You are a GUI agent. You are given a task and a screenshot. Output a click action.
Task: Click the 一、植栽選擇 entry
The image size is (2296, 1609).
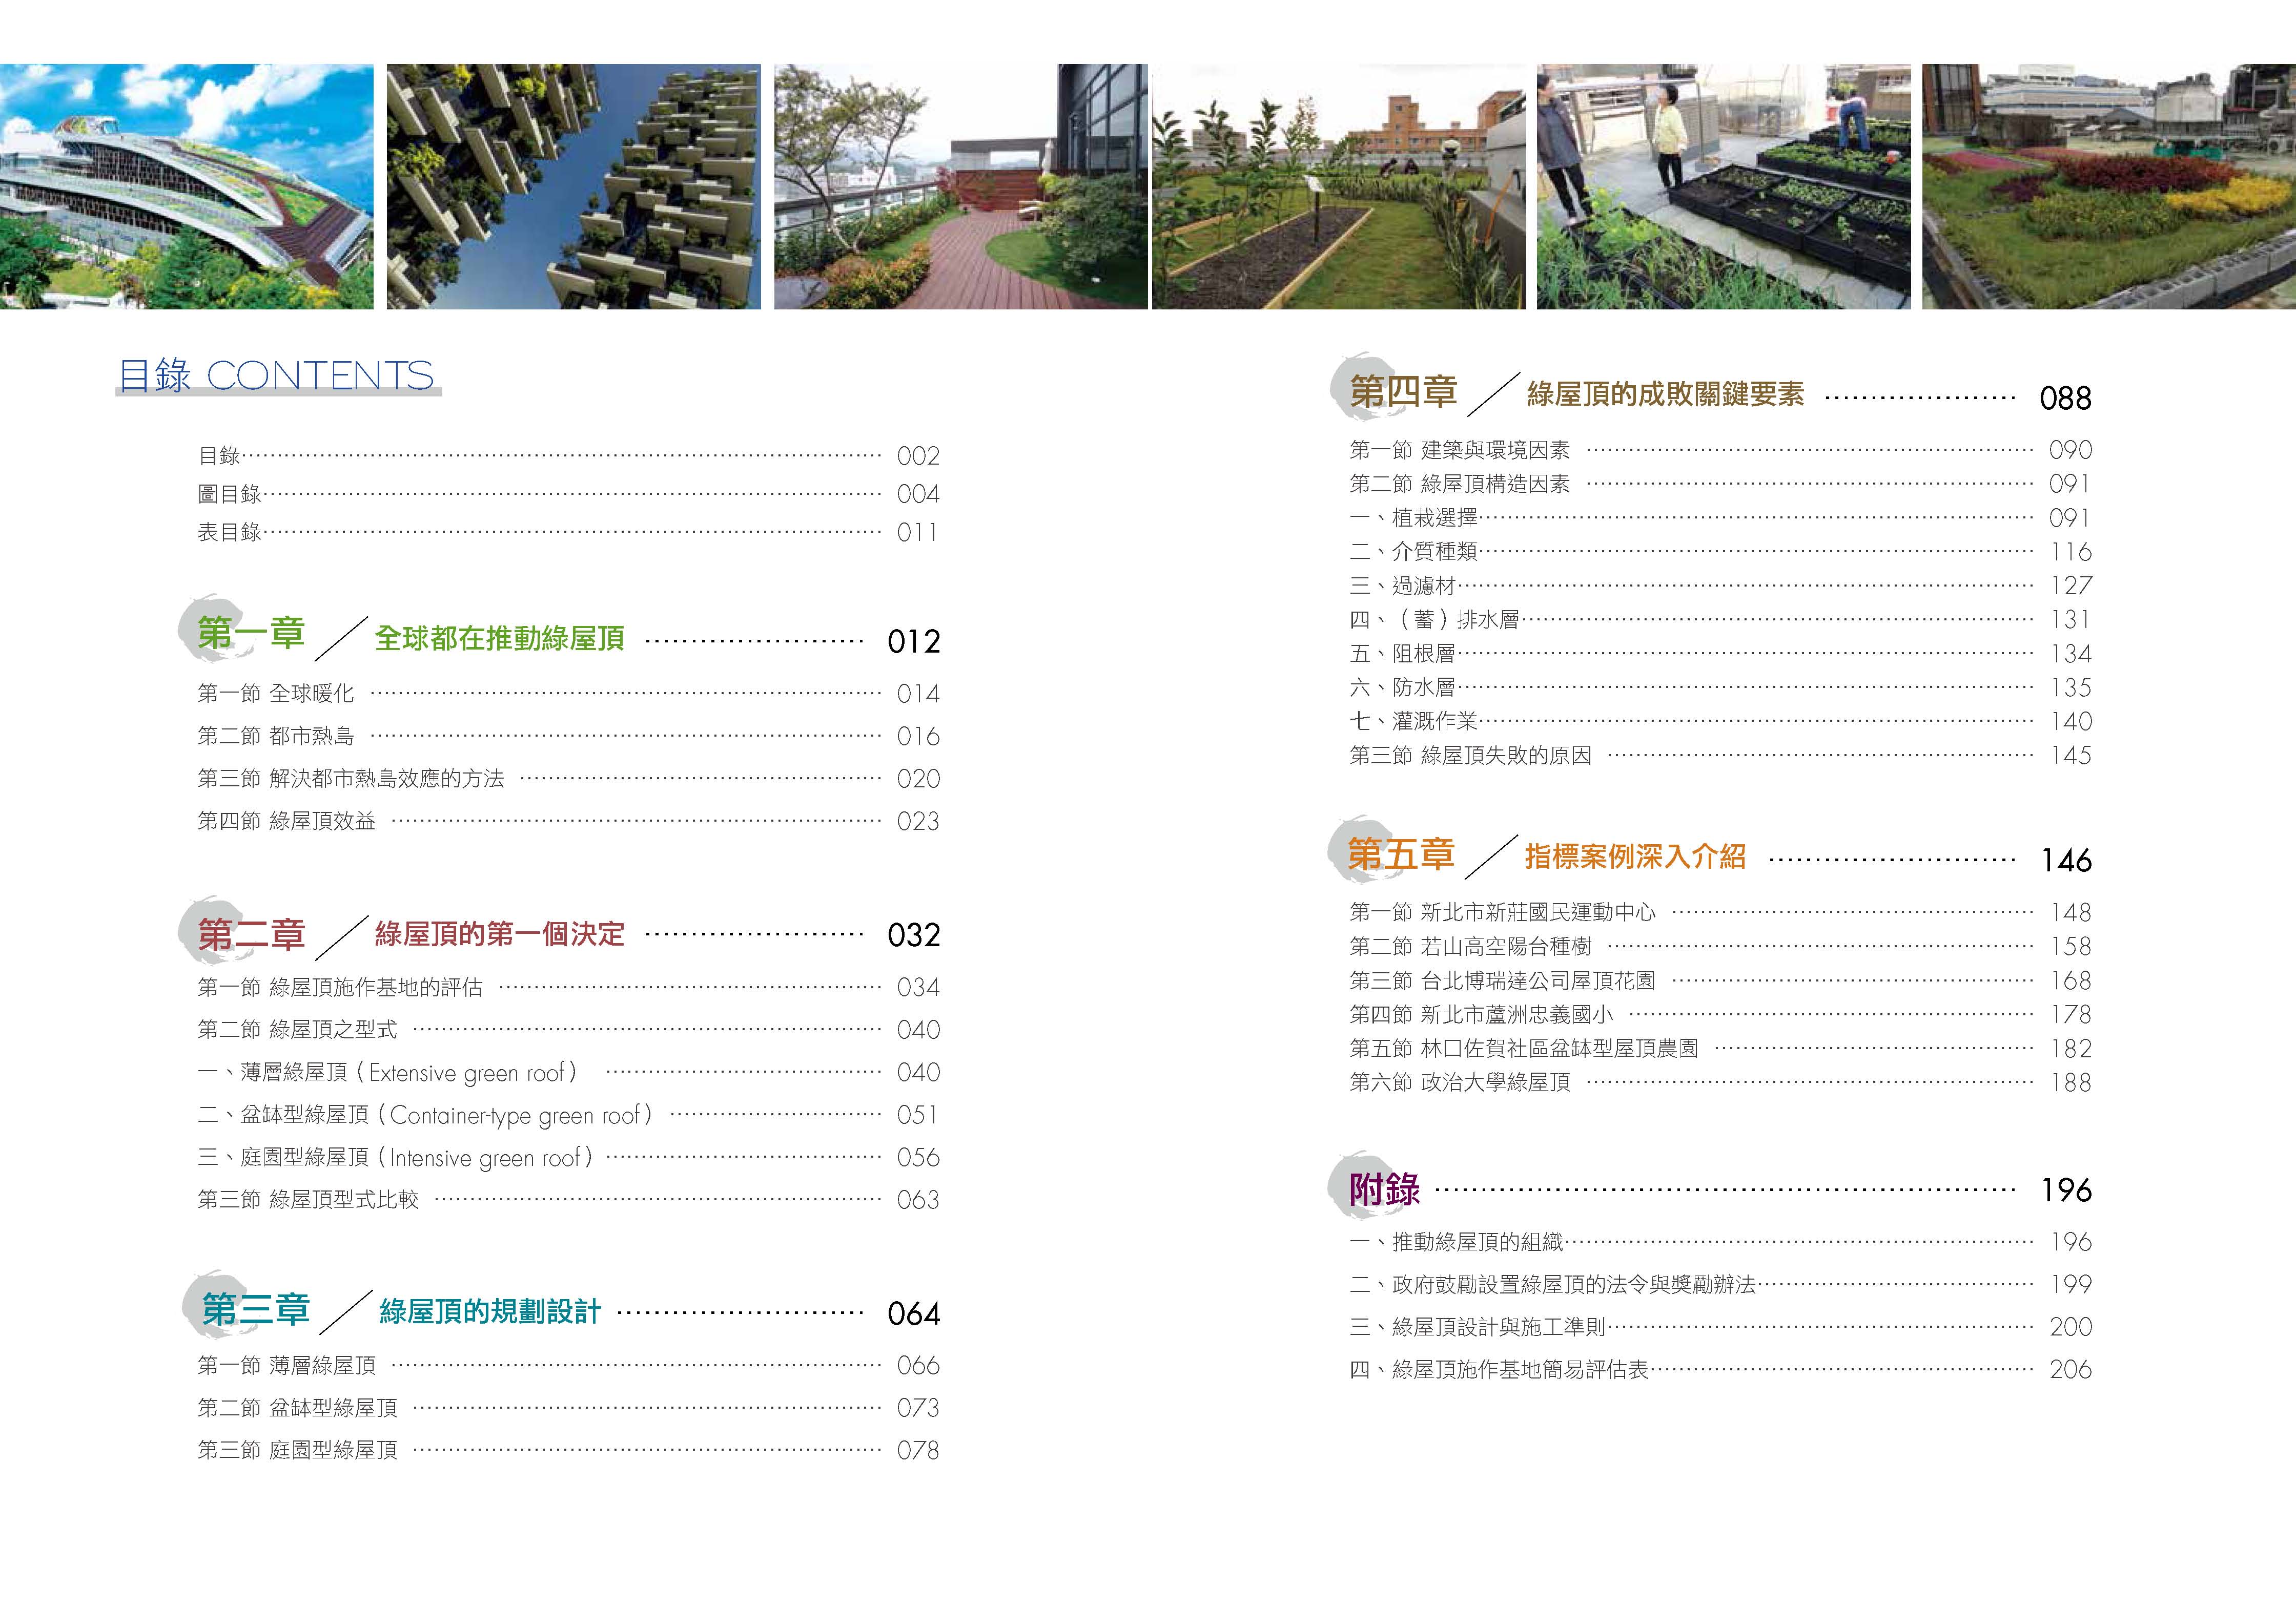tap(1720, 518)
